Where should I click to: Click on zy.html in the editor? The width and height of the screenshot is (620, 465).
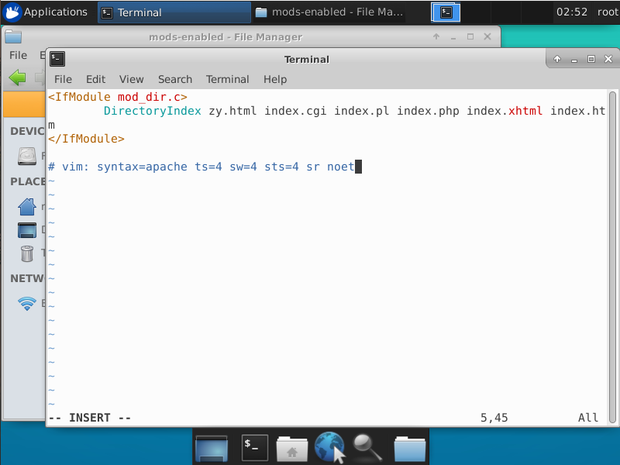coord(232,111)
